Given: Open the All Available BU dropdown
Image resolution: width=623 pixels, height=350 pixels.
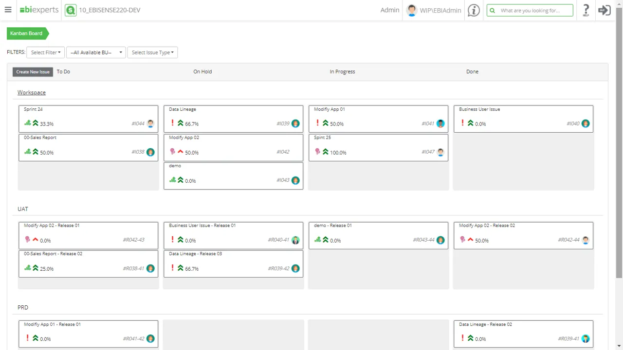Looking at the screenshot, I should tap(96, 52).
